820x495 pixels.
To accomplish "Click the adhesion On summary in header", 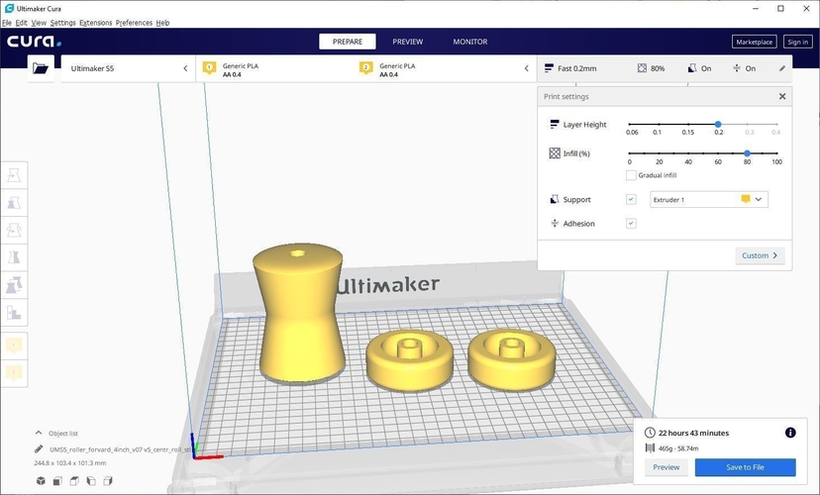I will click(744, 68).
